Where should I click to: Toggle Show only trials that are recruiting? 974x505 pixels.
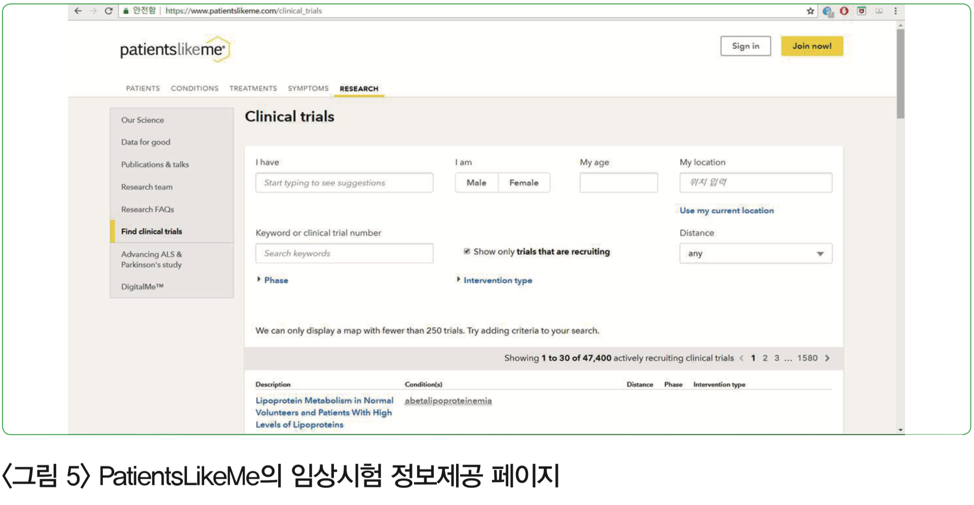click(x=467, y=251)
